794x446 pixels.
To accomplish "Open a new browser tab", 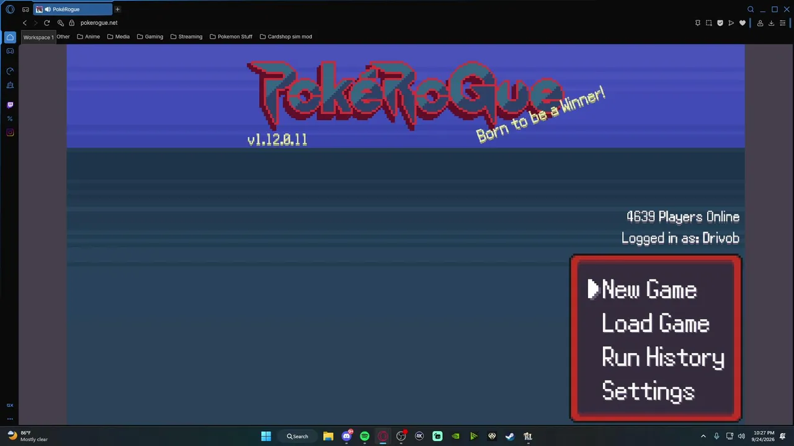I will point(117,9).
